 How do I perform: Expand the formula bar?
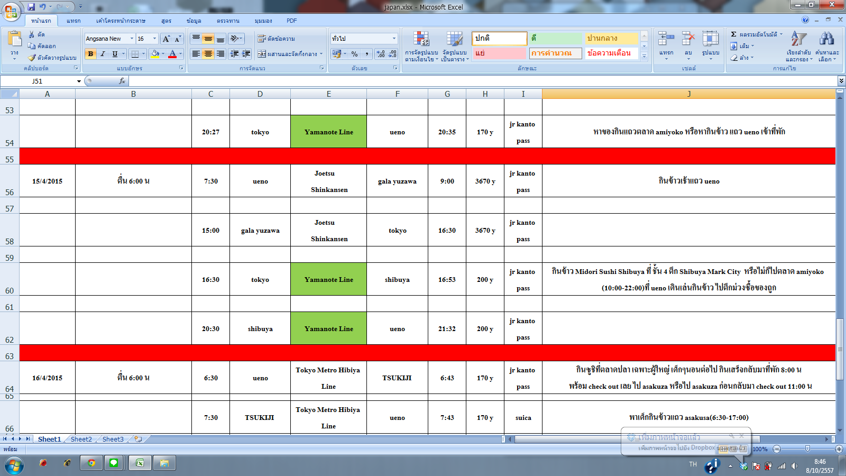click(841, 81)
